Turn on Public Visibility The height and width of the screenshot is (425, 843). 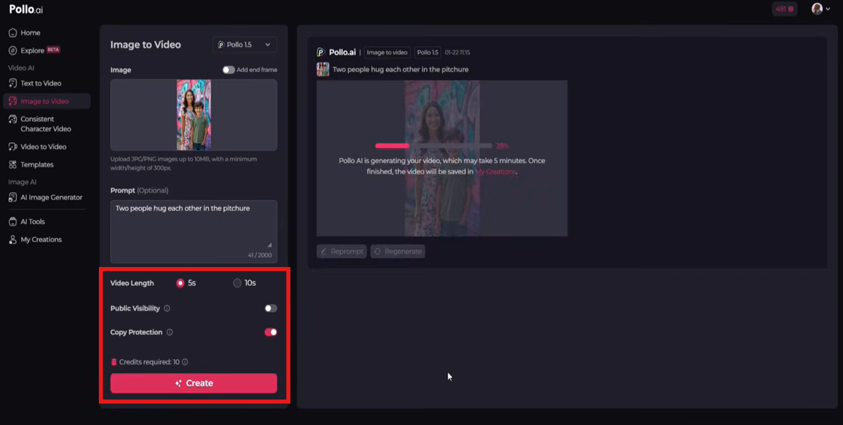point(271,308)
